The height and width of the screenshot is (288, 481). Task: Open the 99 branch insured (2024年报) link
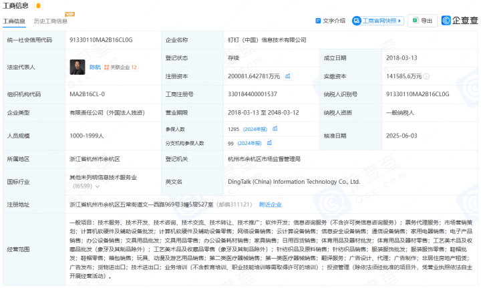249,143
